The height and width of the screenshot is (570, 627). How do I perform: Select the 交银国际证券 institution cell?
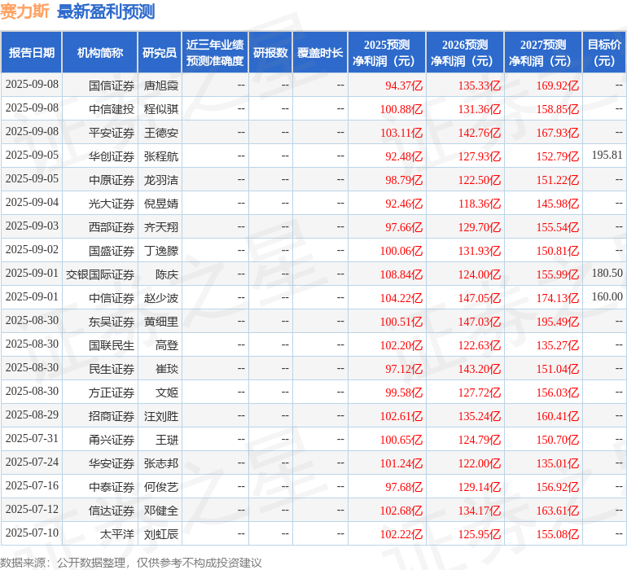[x=100, y=274]
